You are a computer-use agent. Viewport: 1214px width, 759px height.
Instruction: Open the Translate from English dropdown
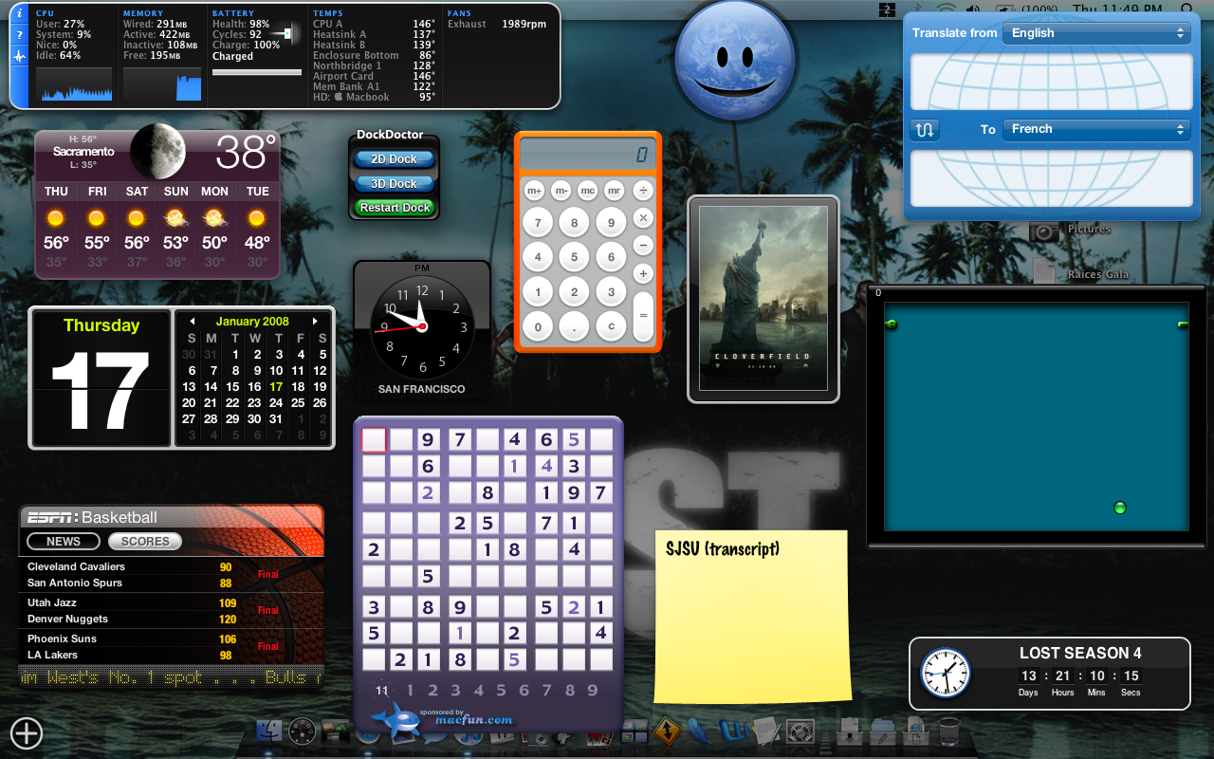coord(1096,33)
